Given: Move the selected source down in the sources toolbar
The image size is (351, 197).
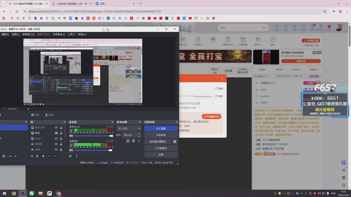Looking at the screenshot, I should click(54, 156).
